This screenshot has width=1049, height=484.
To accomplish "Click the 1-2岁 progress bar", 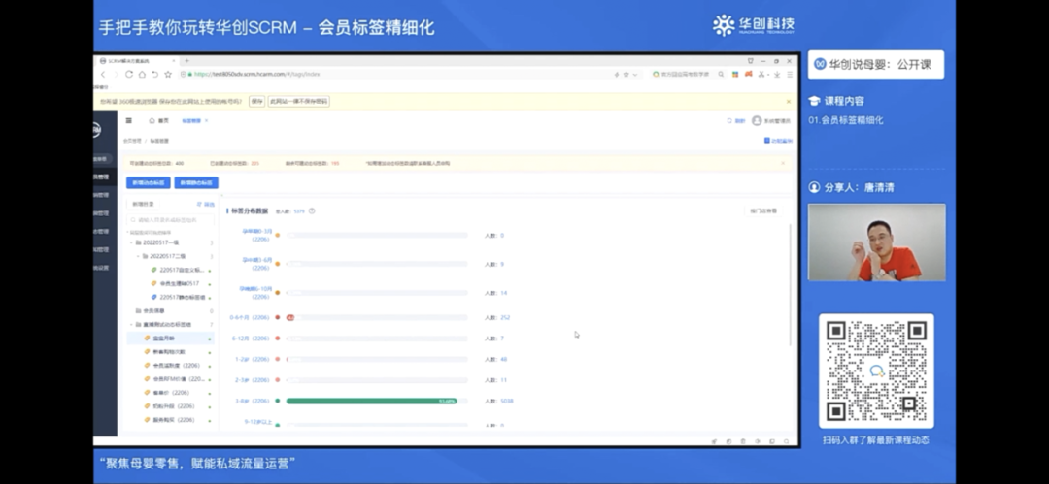I will pos(377,359).
